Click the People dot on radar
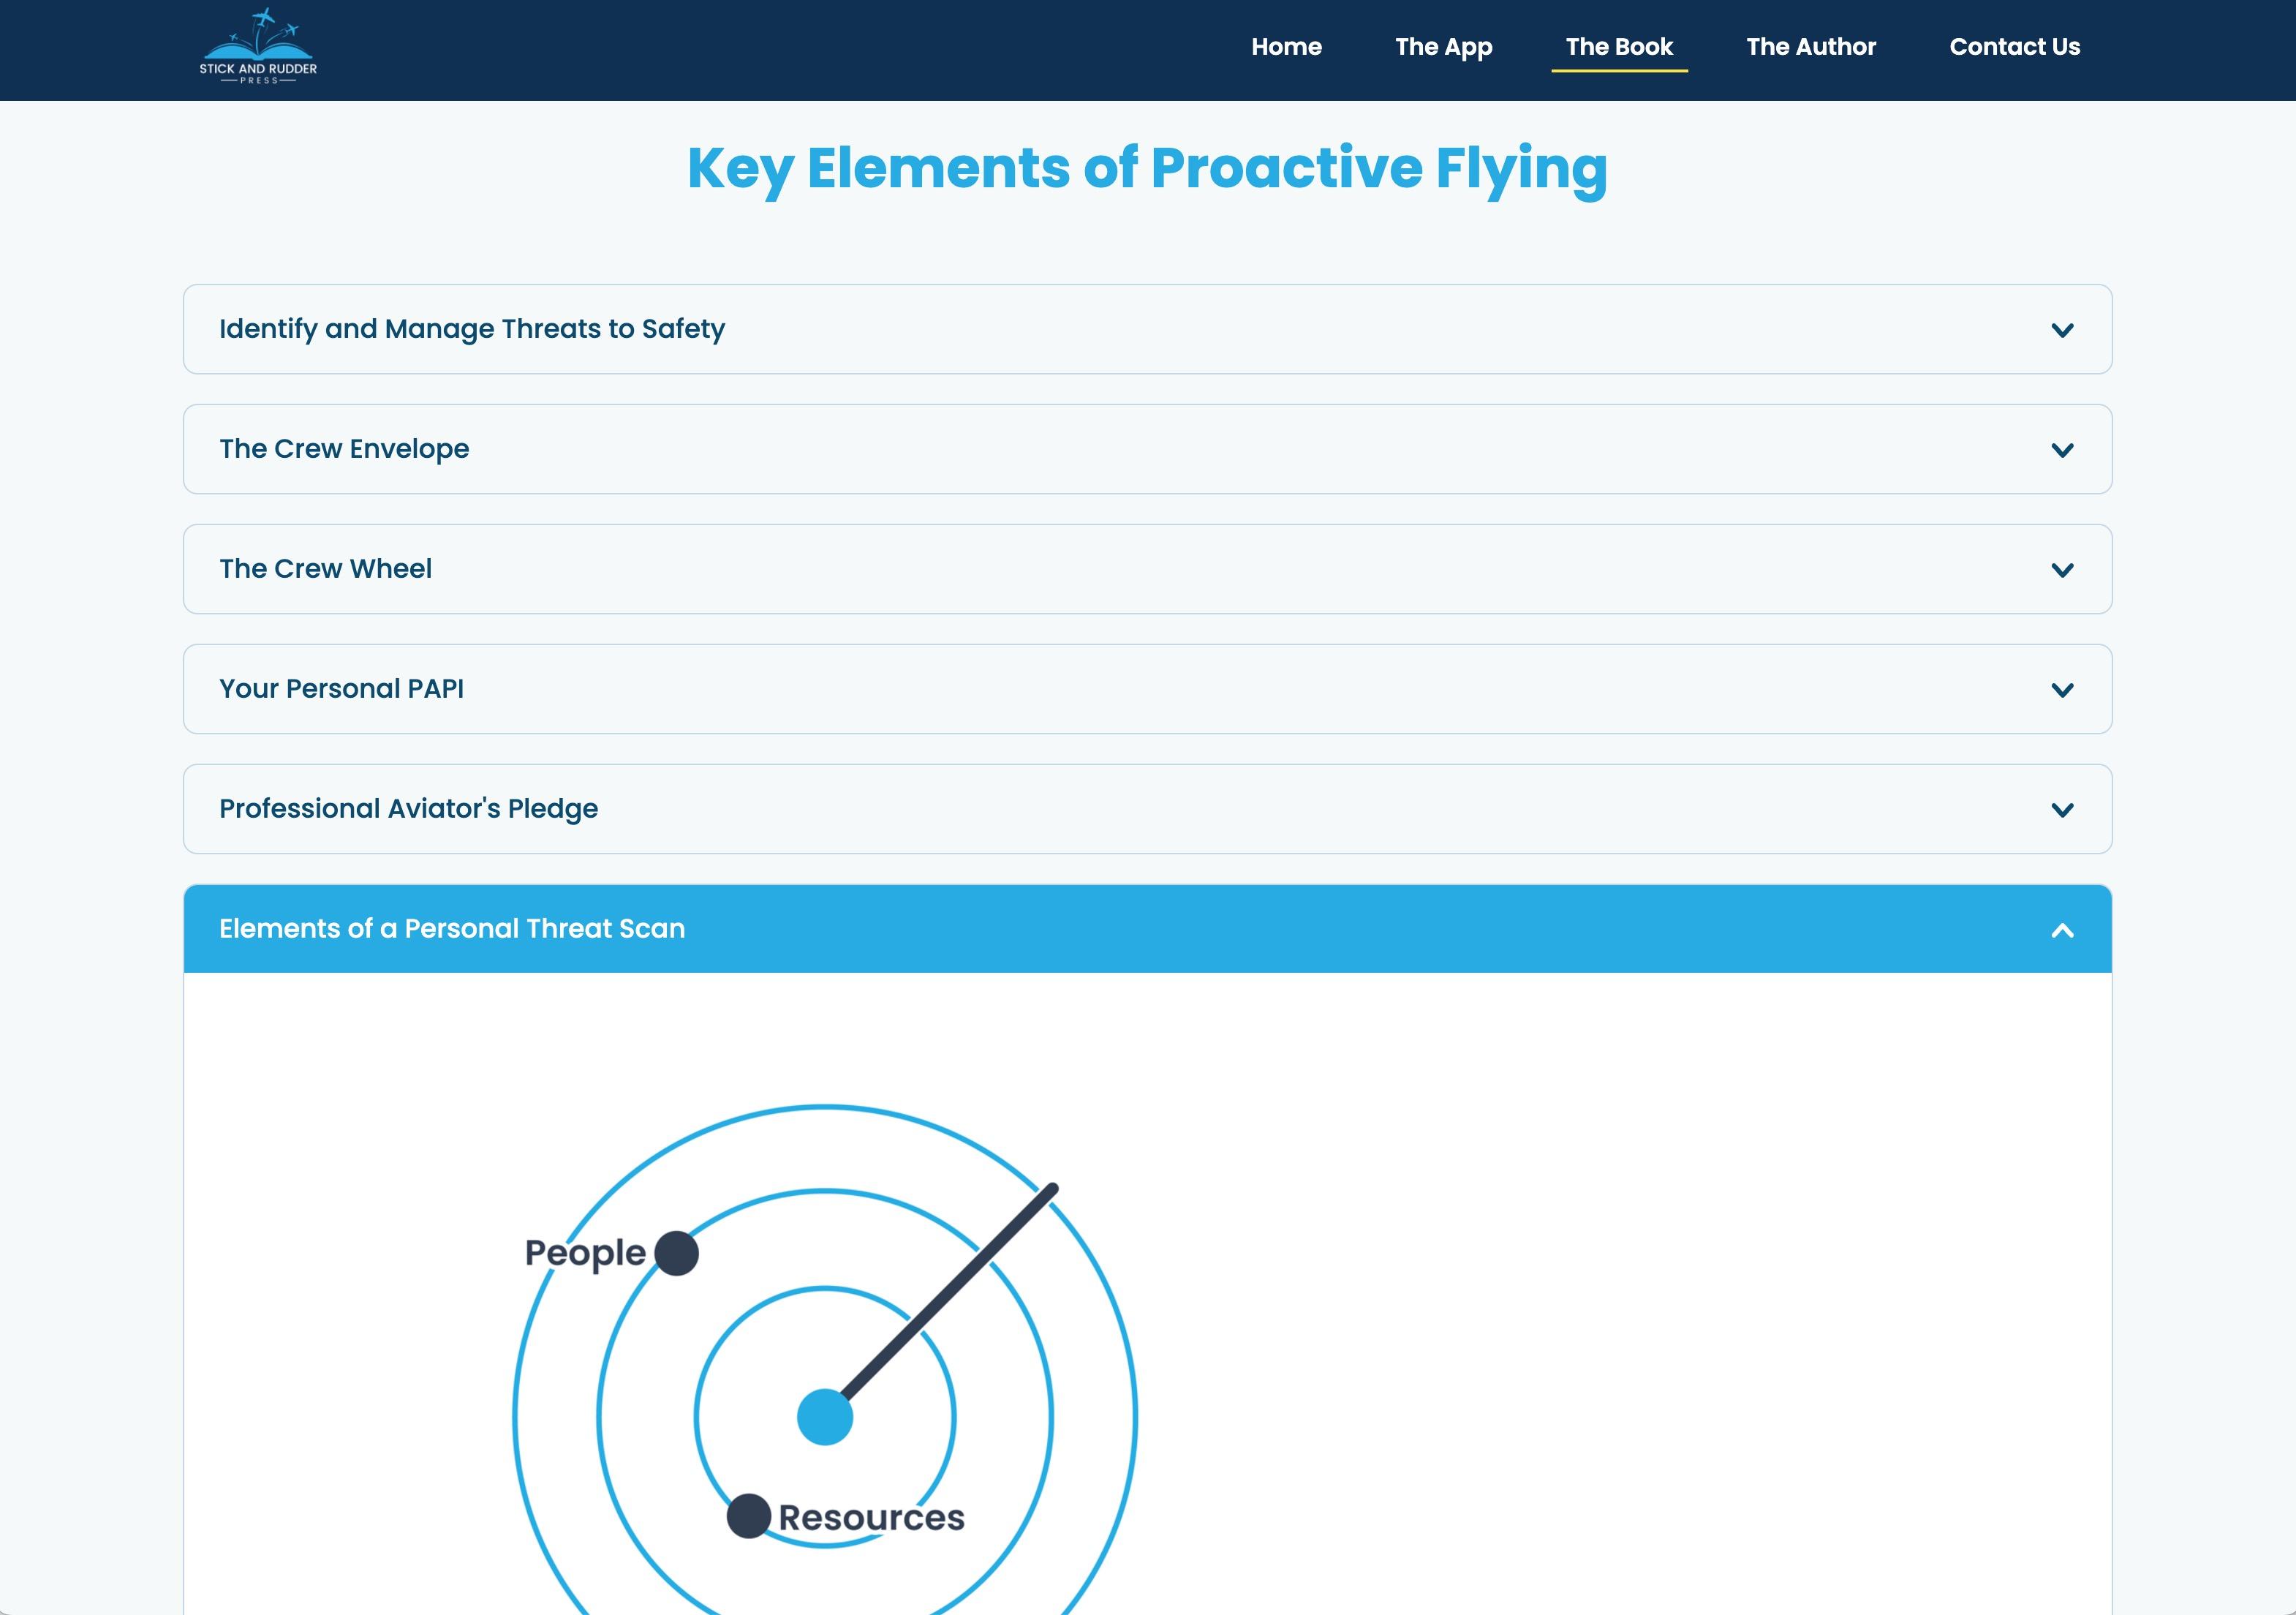2296x1615 pixels. pos(676,1253)
